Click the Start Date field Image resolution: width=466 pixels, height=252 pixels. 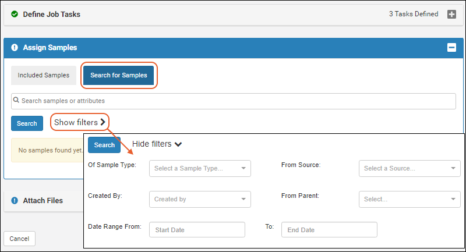(x=197, y=230)
